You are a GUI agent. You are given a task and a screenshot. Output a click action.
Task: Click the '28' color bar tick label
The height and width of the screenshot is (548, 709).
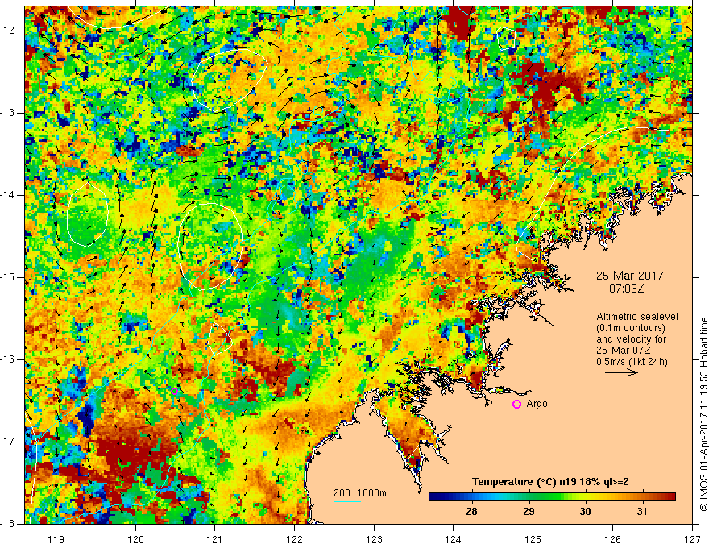click(471, 512)
